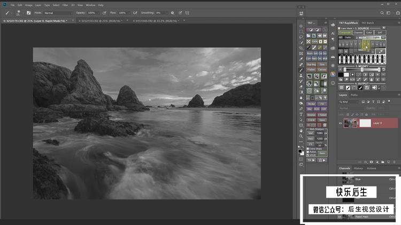Viewport: 401px width, 225px height.
Task: Click the Composite source button
Action: (345, 33)
